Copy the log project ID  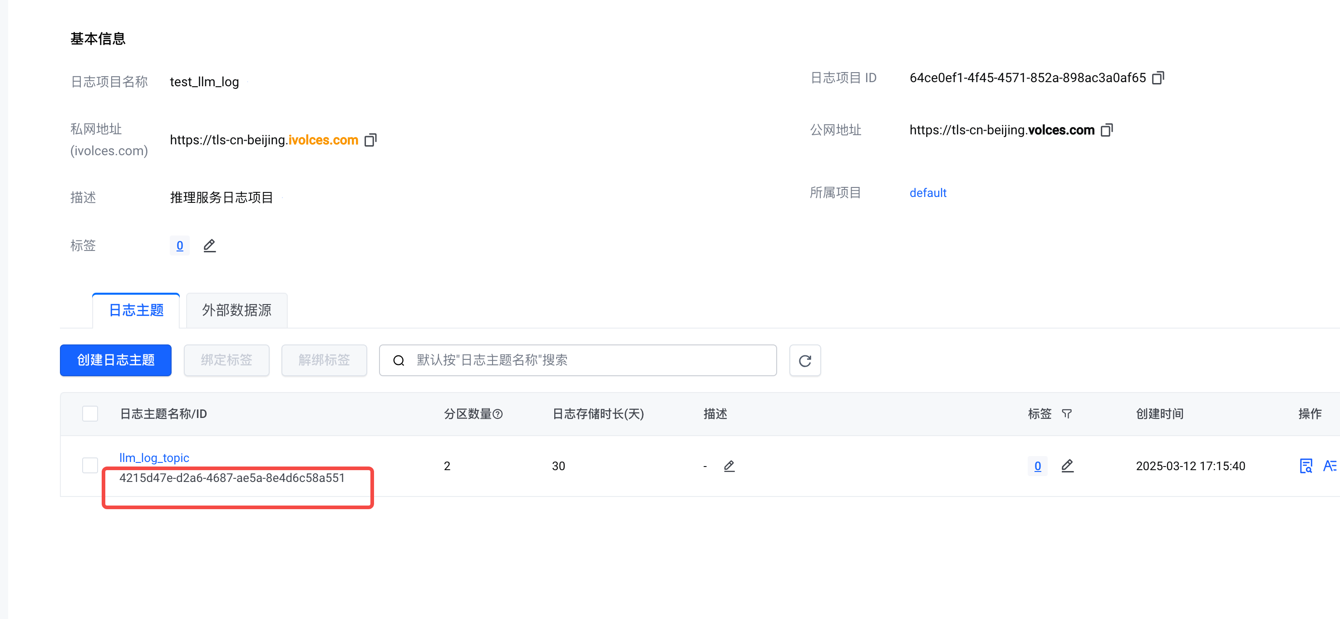click(1158, 78)
